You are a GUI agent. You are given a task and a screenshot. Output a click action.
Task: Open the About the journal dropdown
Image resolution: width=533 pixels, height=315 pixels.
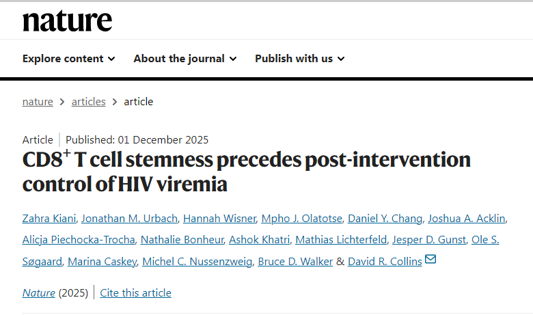[185, 59]
